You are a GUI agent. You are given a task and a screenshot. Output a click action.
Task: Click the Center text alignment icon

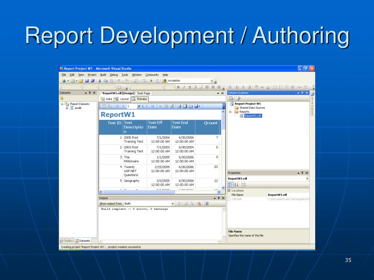click(x=213, y=87)
